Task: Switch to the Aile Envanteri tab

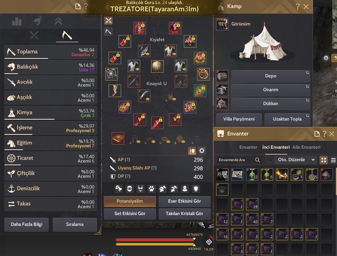Action: (306, 147)
